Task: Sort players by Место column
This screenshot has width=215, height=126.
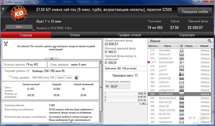Action: click(153, 46)
